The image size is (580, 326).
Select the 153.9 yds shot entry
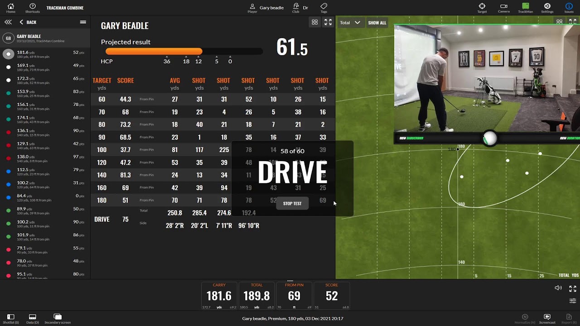click(45, 94)
